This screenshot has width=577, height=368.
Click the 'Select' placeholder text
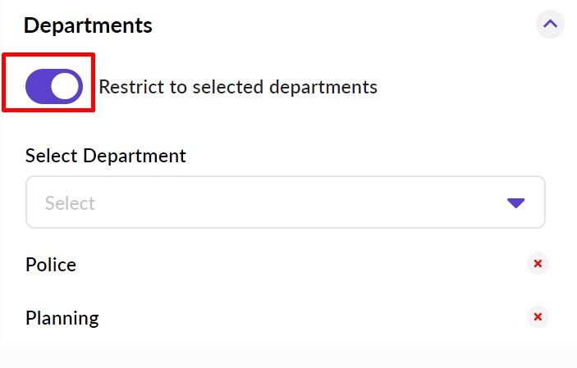[x=70, y=203]
